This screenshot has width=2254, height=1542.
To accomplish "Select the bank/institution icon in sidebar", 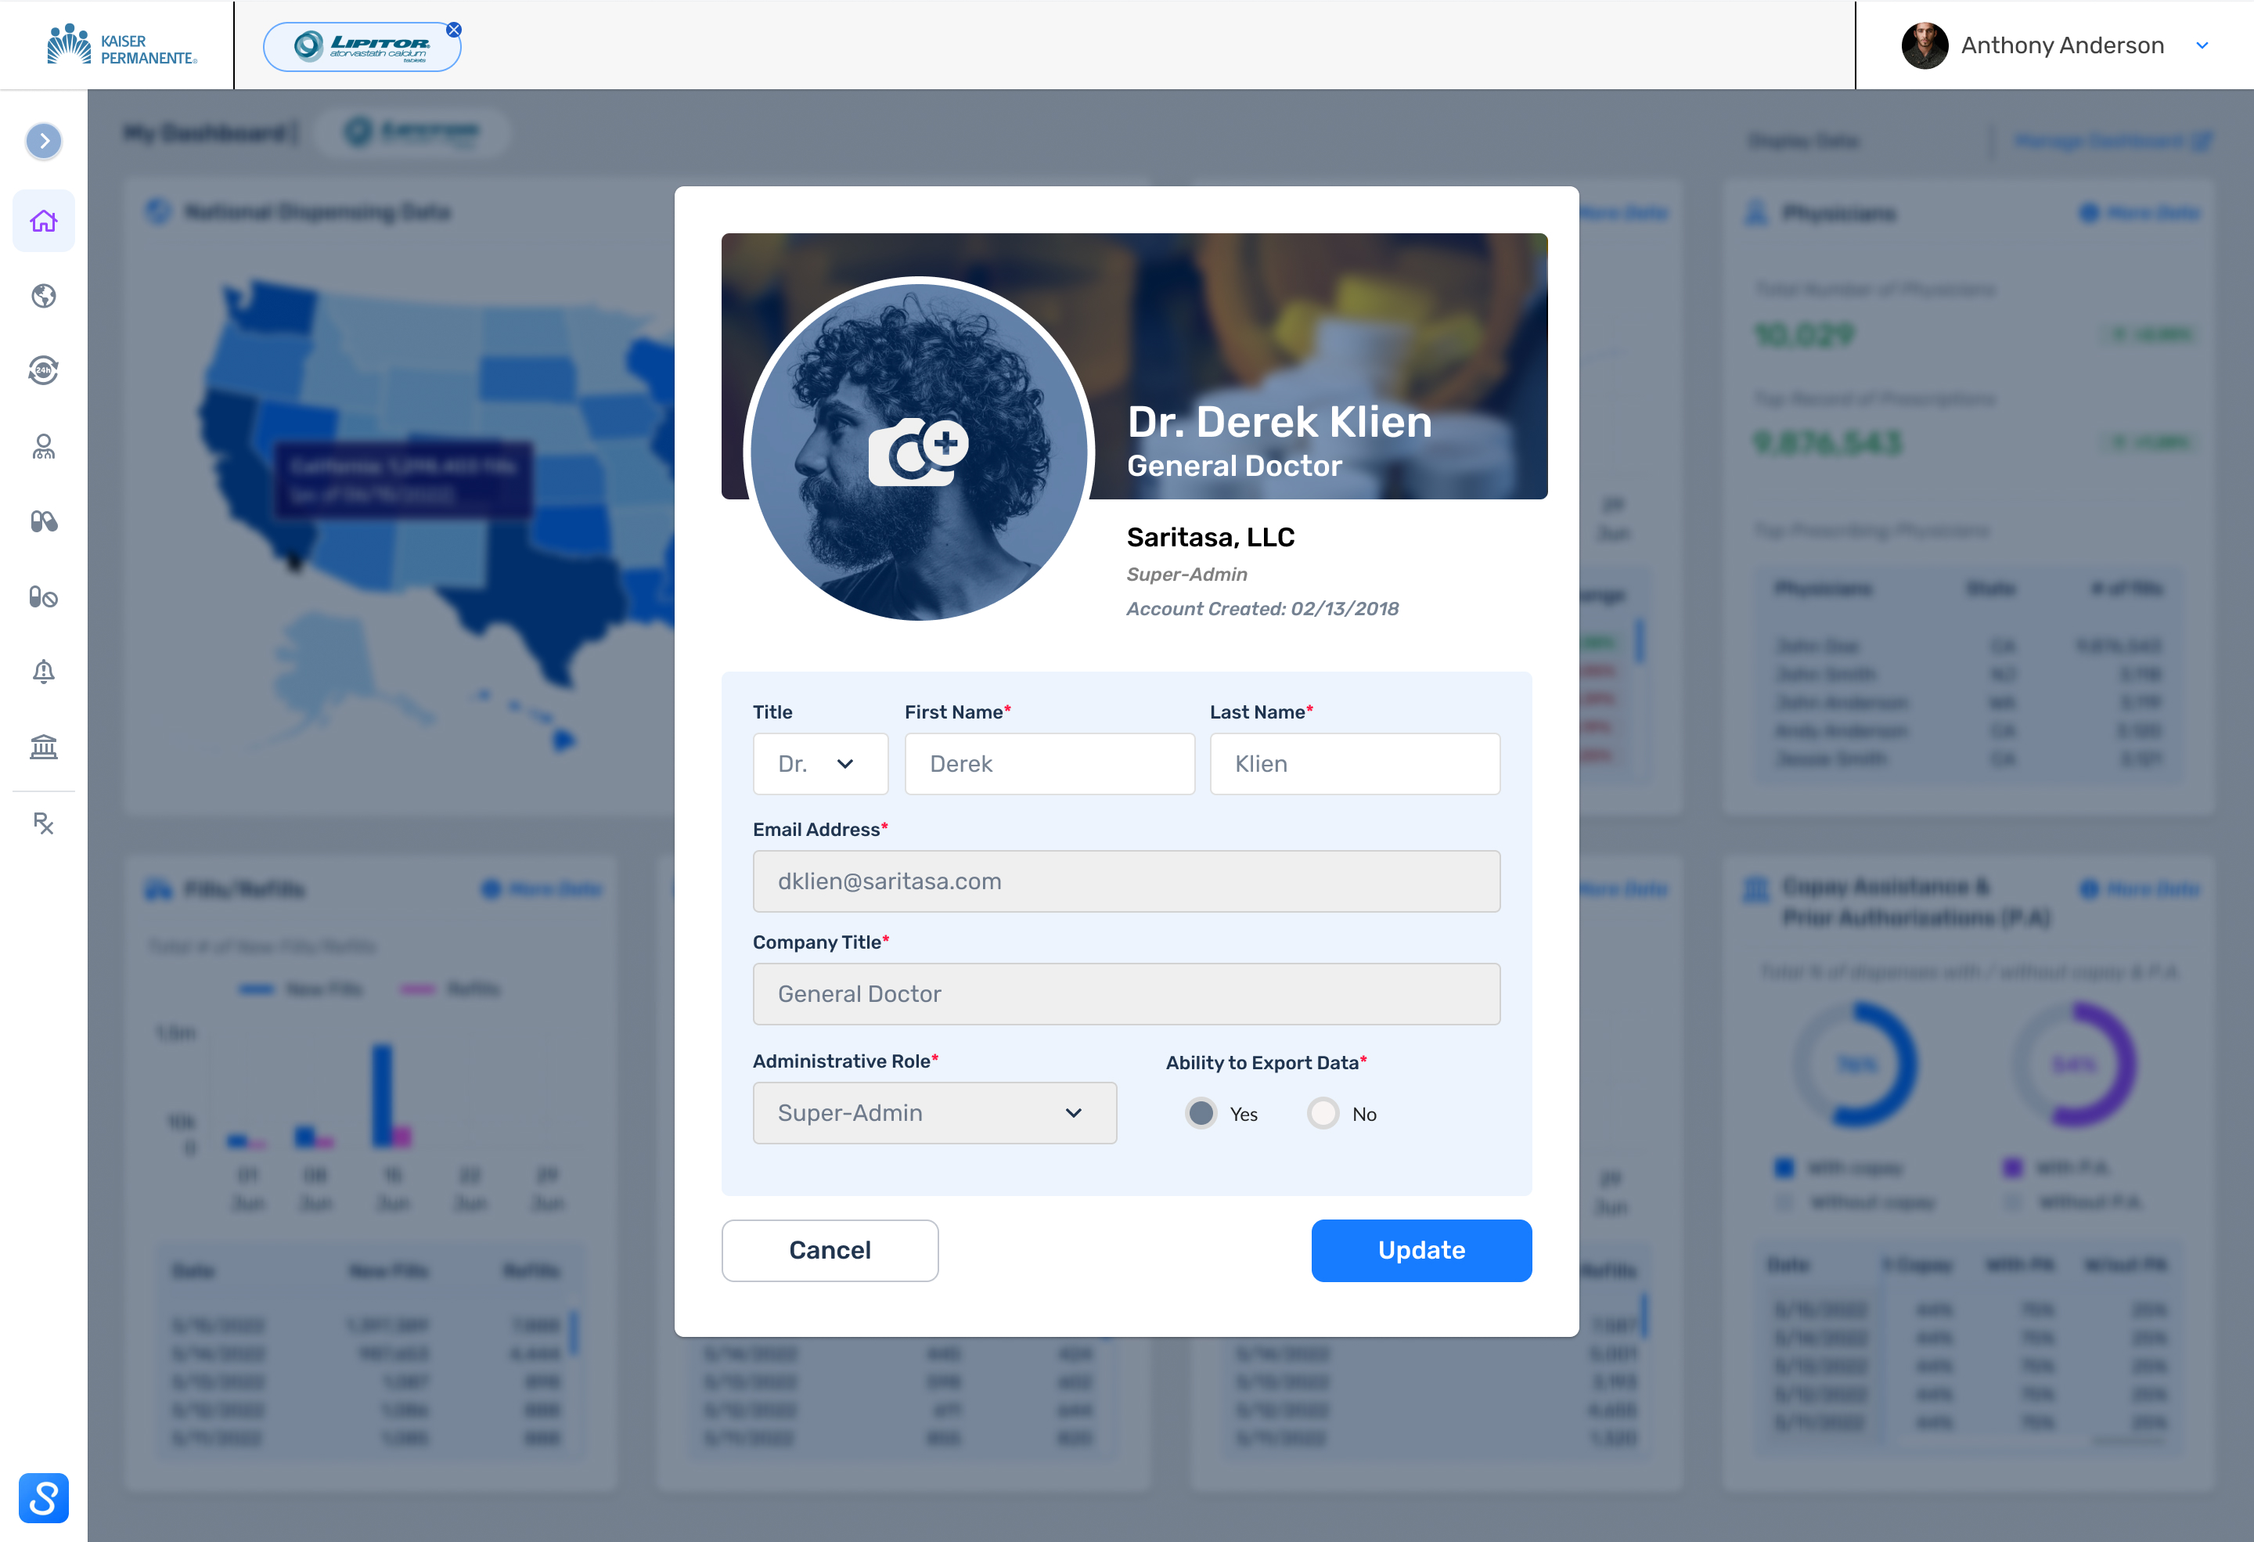I will point(43,745).
